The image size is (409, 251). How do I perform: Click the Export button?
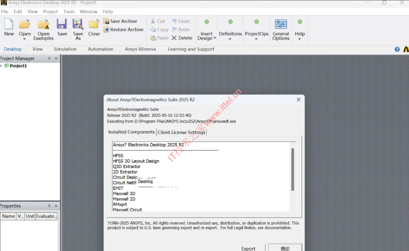coord(248,248)
